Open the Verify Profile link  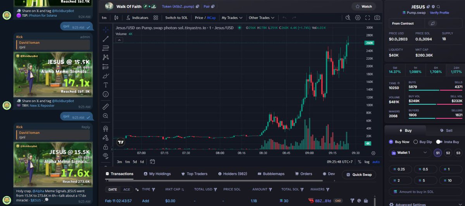(439, 13)
